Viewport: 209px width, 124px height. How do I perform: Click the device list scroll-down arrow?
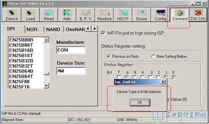[x=47, y=85]
